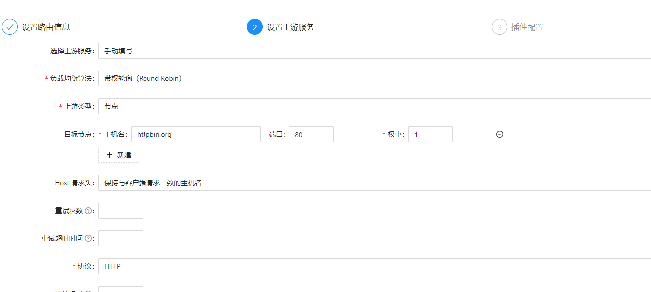This screenshot has height=292, width=651.
Task: Click the 目标节点 label text
Action: (x=78, y=134)
